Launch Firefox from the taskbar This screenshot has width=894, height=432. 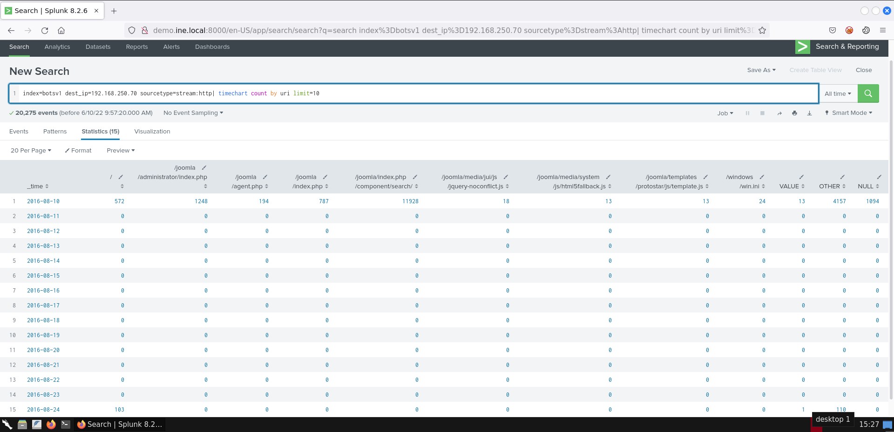pyautogui.click(x=51, y=424)
